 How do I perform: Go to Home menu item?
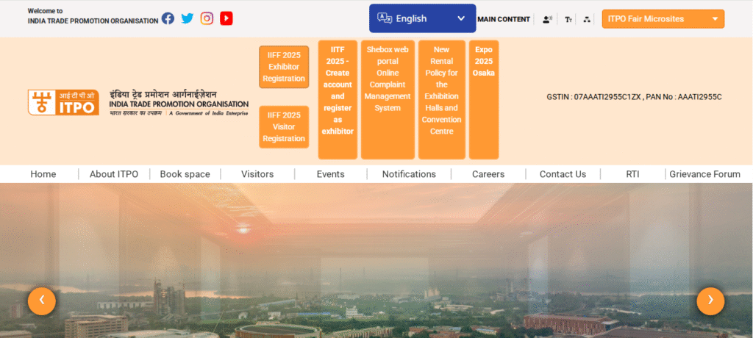tap(43, 174)
